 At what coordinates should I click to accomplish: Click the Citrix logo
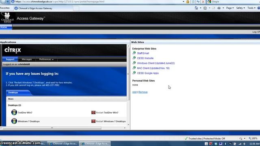[x=13, y=50]
